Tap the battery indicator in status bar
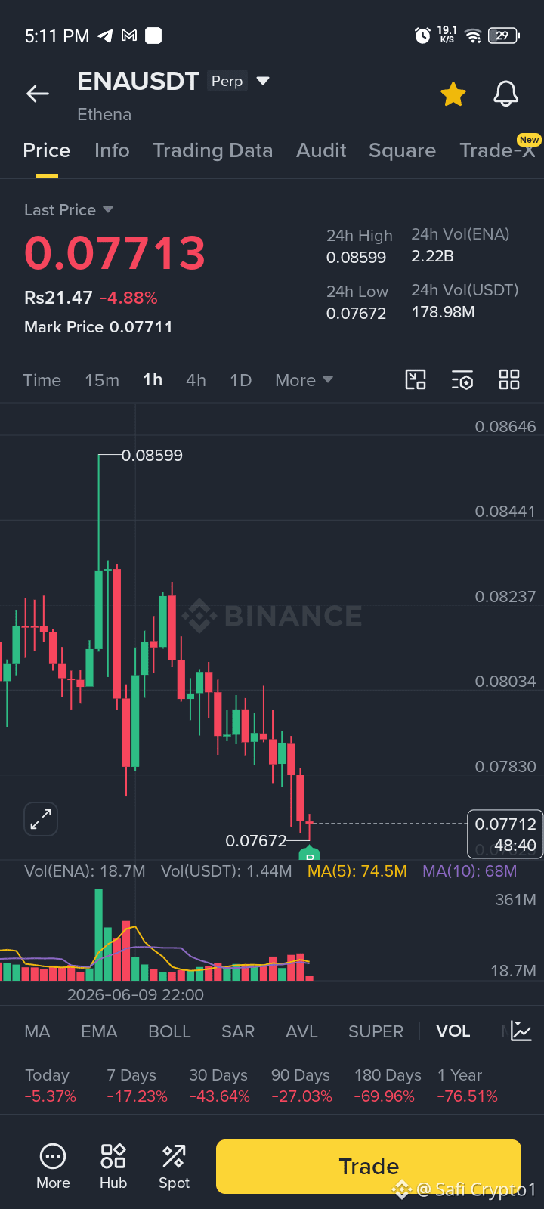This screenshot has width=544, height=1209. 504,36
